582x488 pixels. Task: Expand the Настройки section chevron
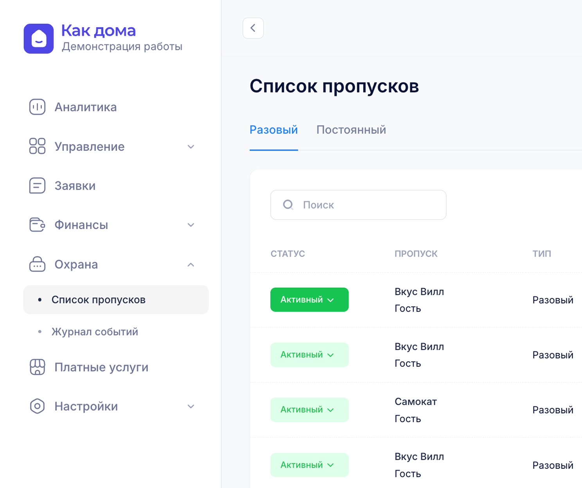pos(191,406)
